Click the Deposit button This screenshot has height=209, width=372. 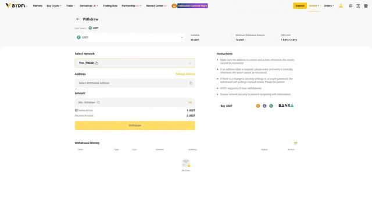[300, 6]
